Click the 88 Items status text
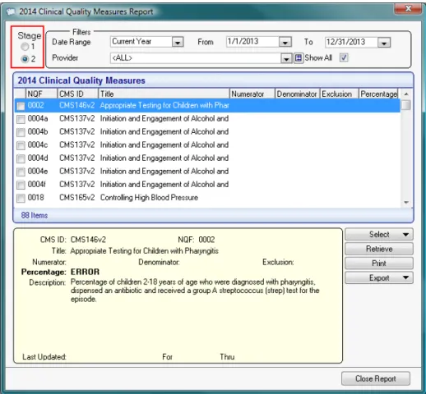426x394 pixels. pos(35,215)
